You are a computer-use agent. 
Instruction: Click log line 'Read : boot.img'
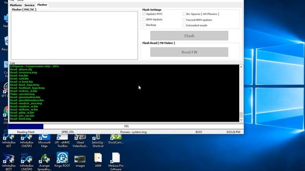tap(20, 119)
